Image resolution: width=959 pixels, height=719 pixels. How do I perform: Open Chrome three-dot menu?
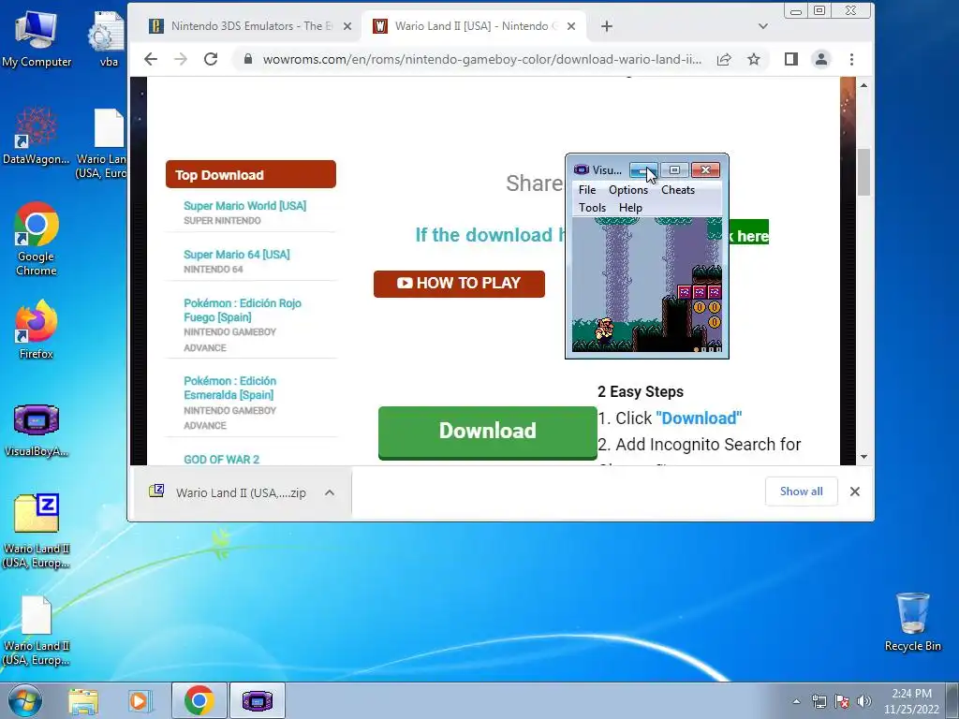click(852, 59)
